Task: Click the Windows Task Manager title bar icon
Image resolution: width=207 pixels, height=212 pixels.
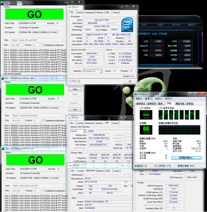Action: (136, 94)
